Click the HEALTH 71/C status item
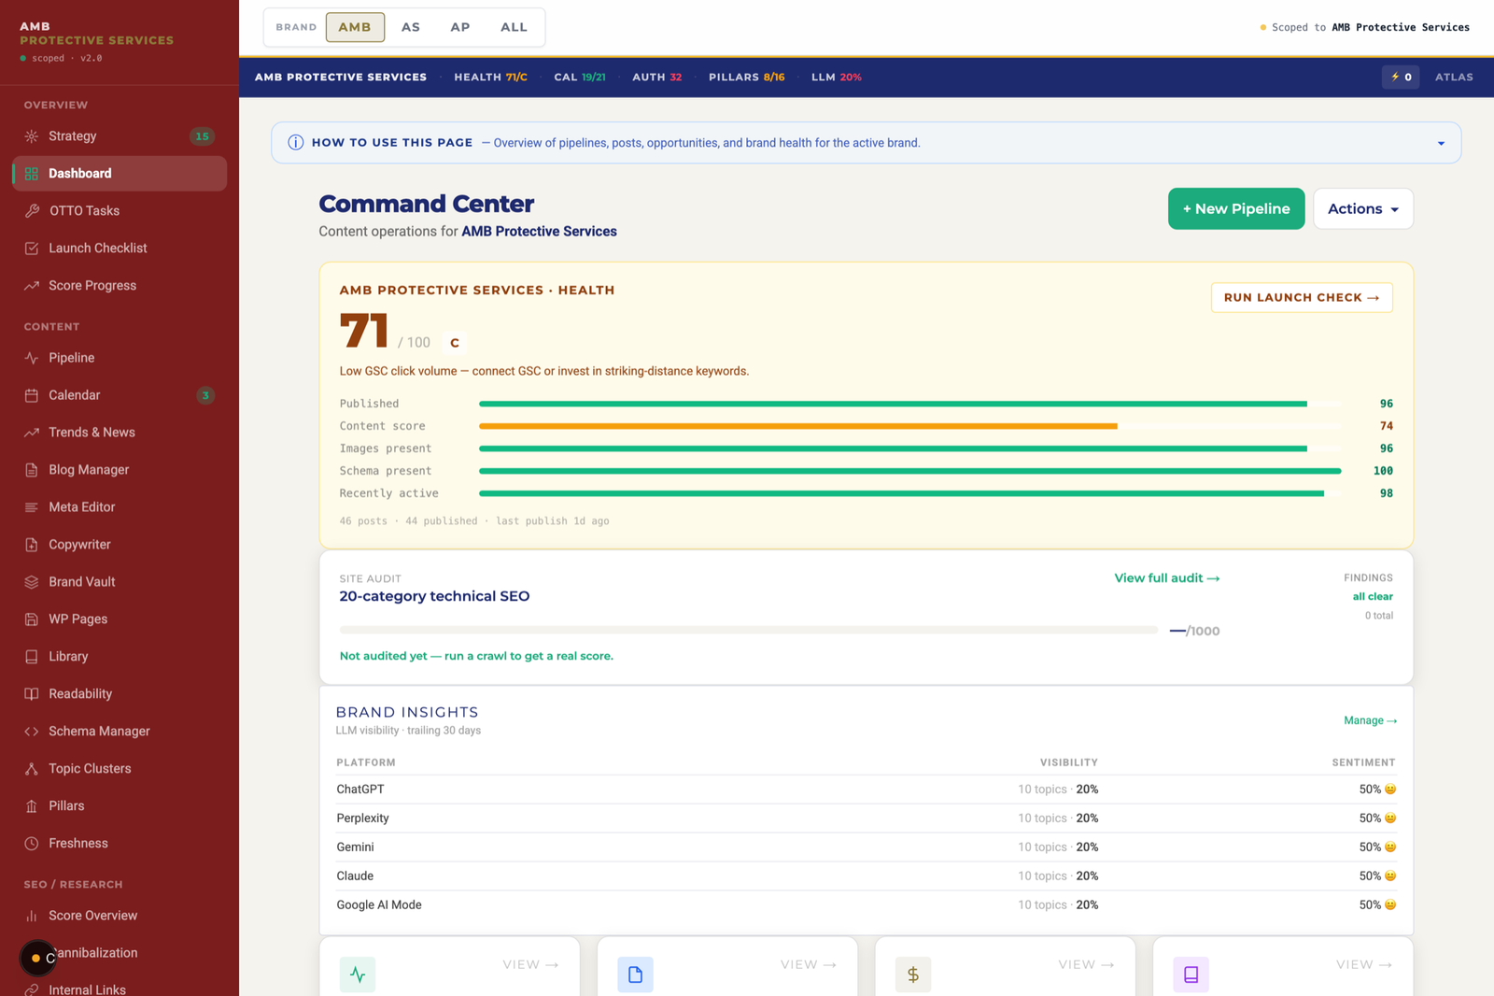This screenshot has height=996, width=1494. point(490,78)
